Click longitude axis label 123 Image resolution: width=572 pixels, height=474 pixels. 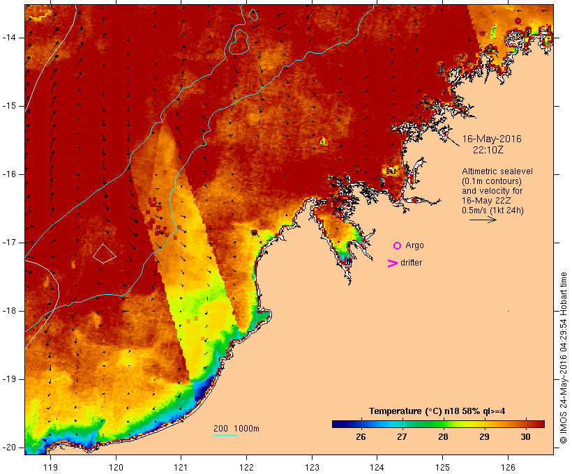[x=312, y=467]
